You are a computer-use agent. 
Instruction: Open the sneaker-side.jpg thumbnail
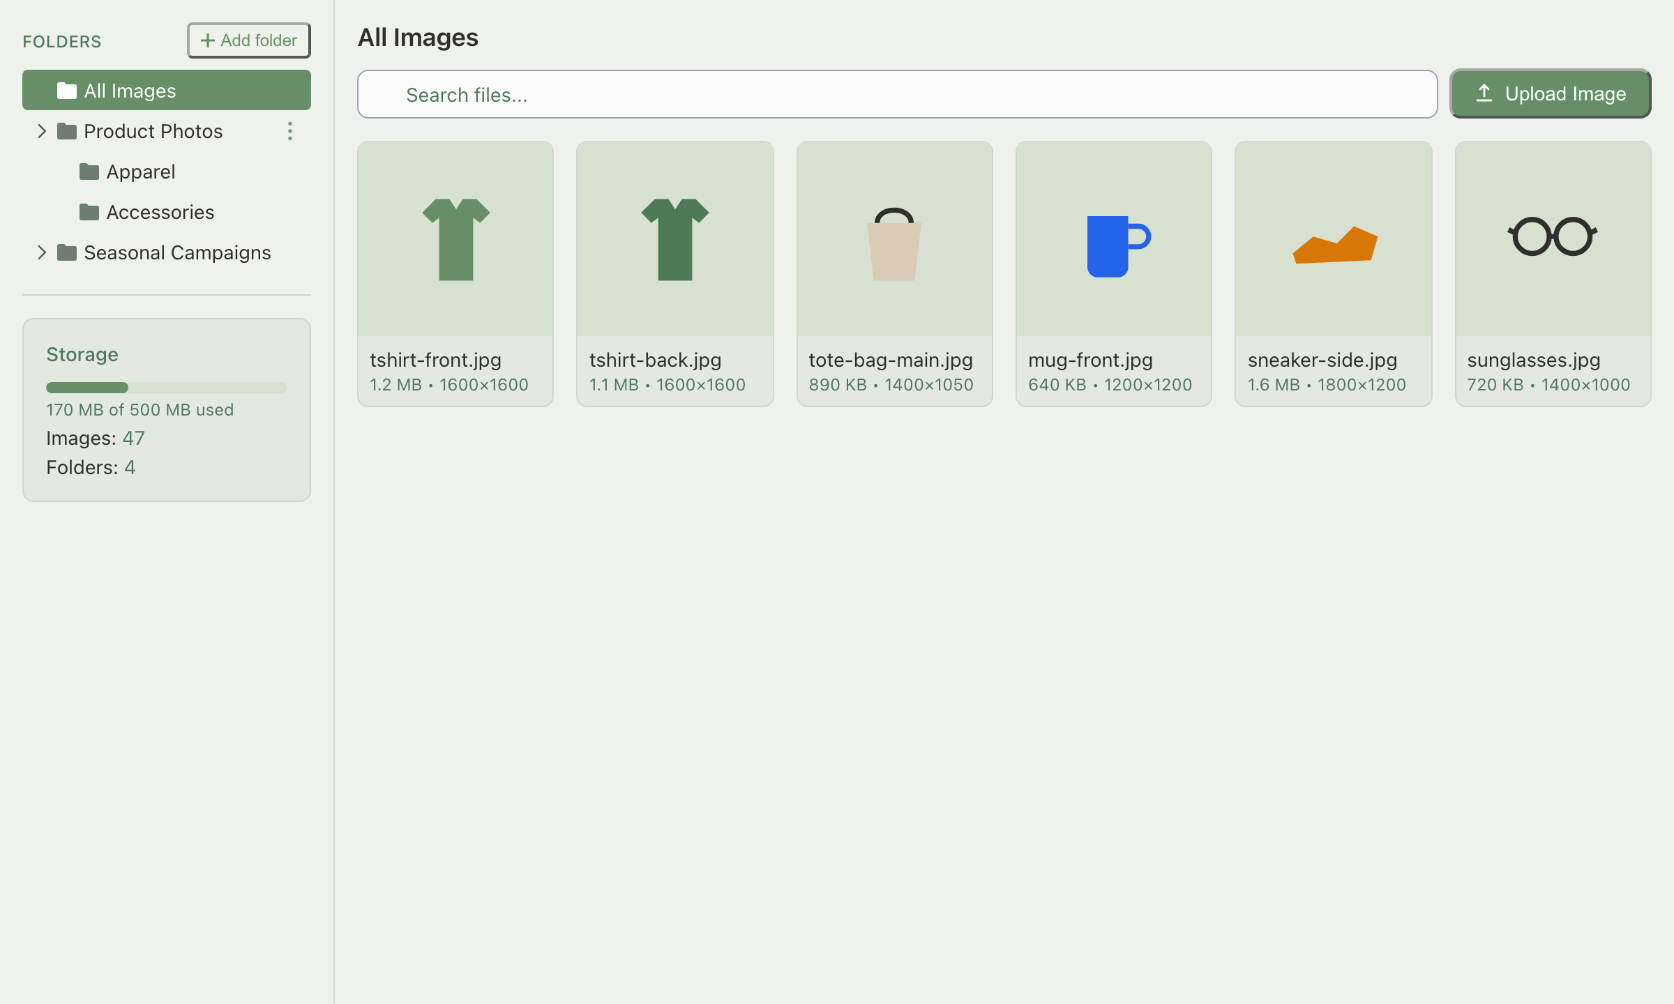pos(1334,239)
